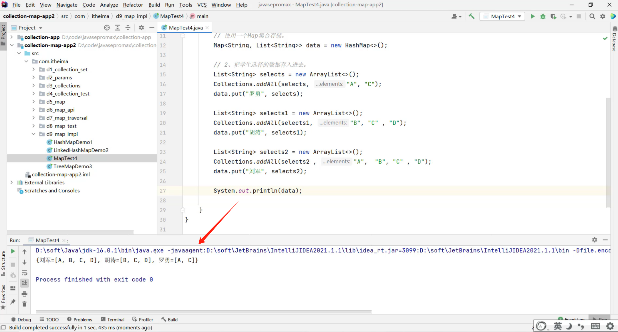This screenshot has width=618, height=332.
Task: Open Search Everywhere magnifier icon
Action: [x=592, y=16]
